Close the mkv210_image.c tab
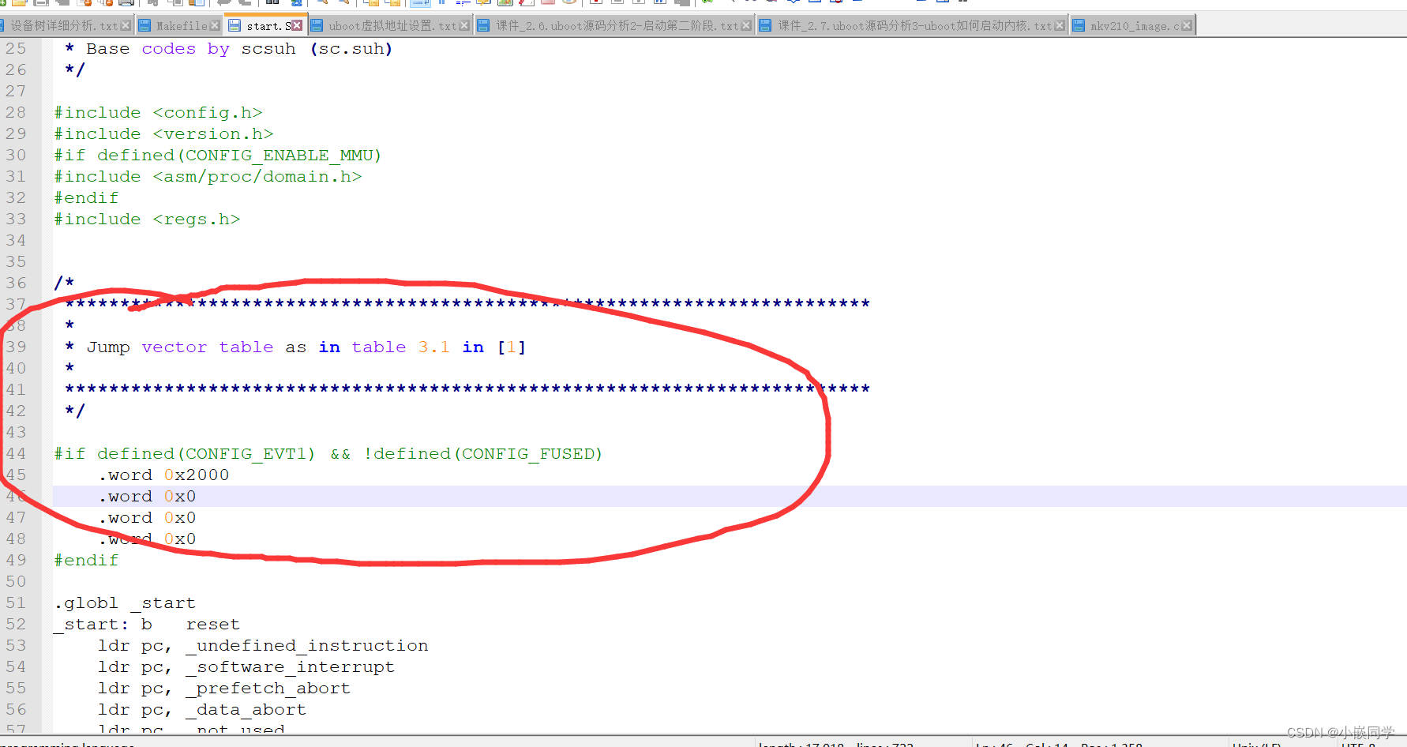 [1187, 26]
